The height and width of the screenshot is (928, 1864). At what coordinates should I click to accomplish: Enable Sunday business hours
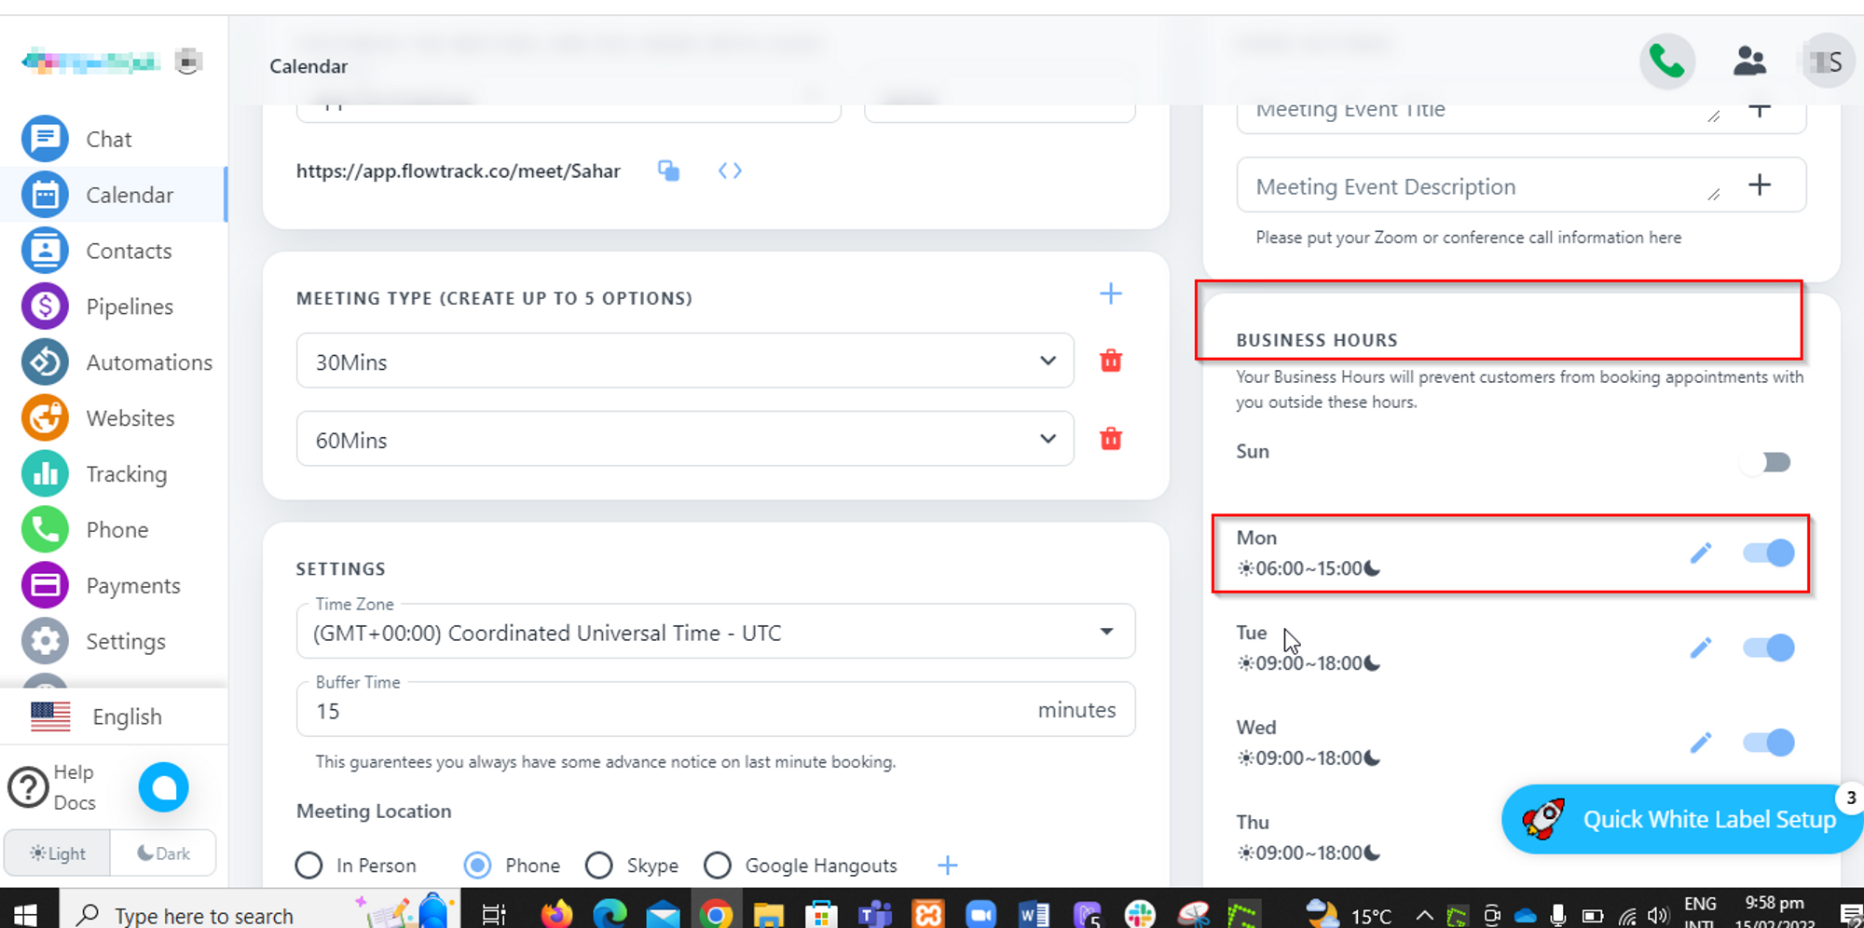pos(1768,462)
